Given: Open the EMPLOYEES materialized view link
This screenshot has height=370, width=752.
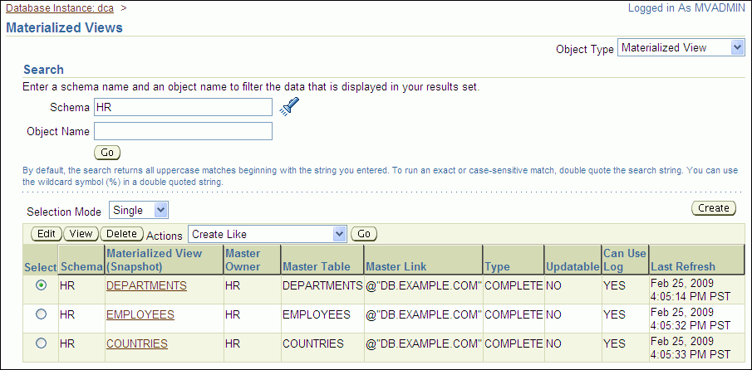Looking at the screenshot, I should pyautogui.click(x=140, y=314).
